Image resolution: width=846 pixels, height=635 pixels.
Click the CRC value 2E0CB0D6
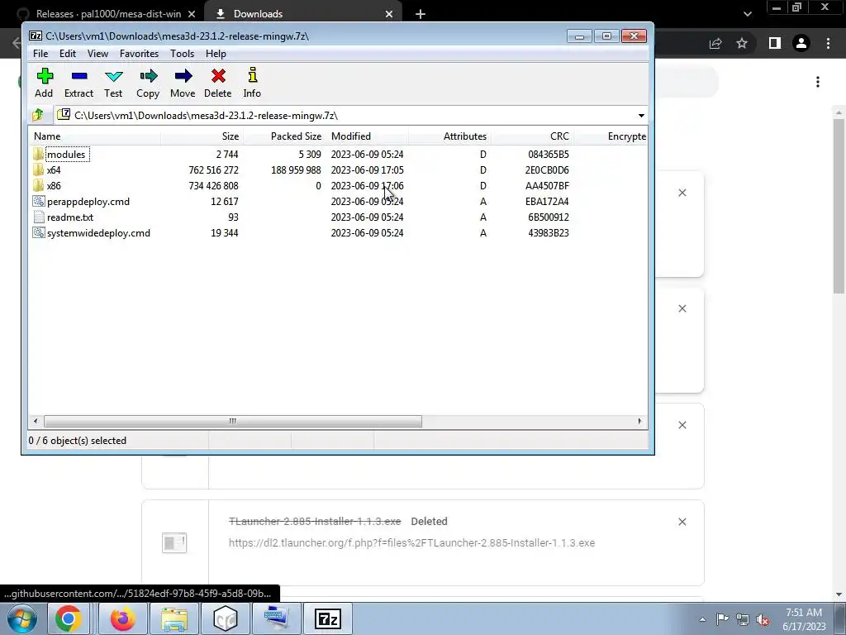547,169
